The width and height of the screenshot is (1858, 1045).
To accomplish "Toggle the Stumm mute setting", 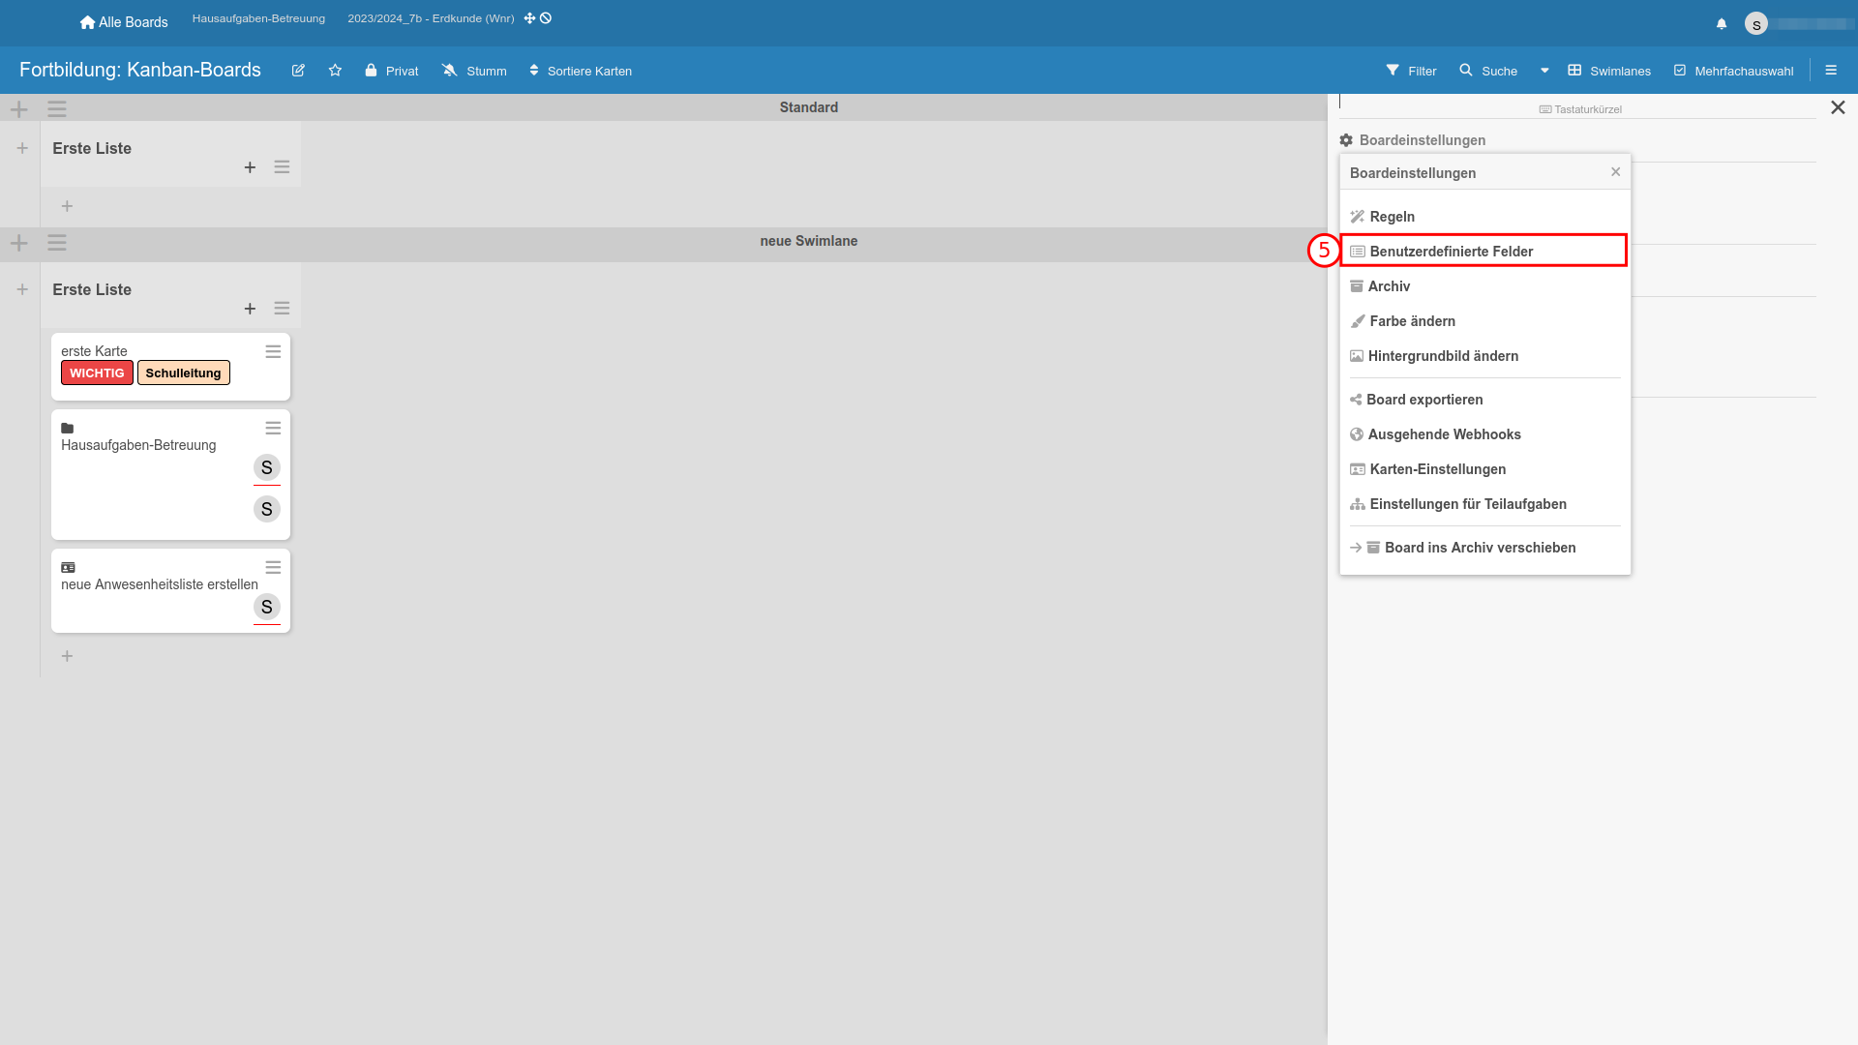I will point(474,71).
